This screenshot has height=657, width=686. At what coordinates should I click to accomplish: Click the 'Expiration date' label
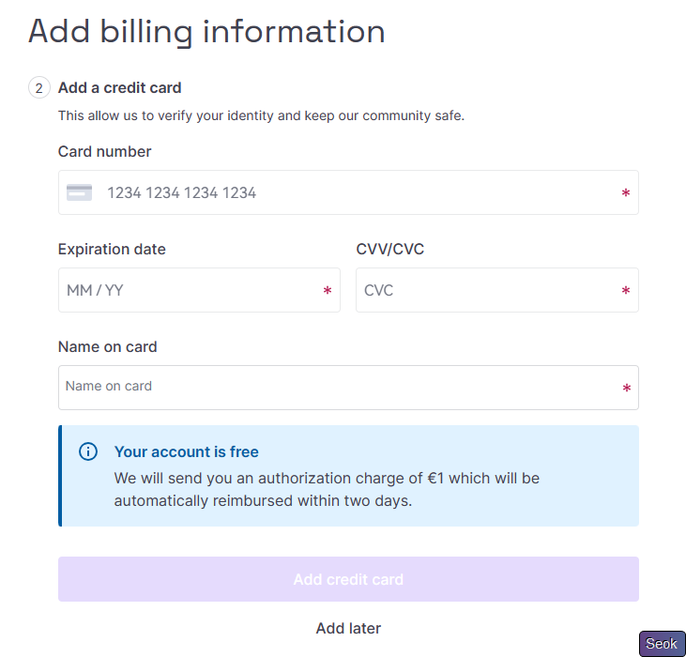point(112,249)
